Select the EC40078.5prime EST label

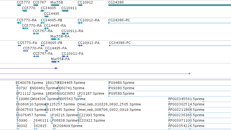click(29, 83)
